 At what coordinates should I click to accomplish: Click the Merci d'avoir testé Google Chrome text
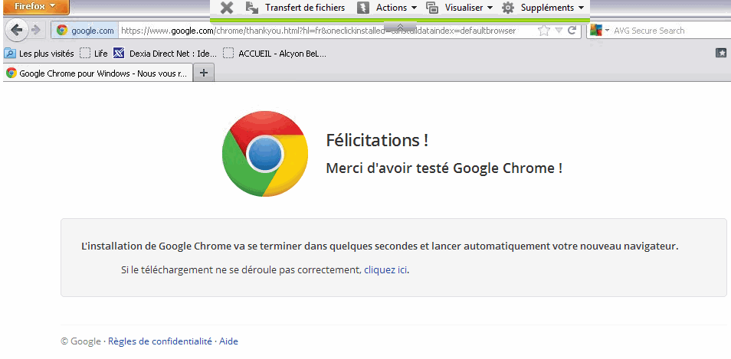444,168
